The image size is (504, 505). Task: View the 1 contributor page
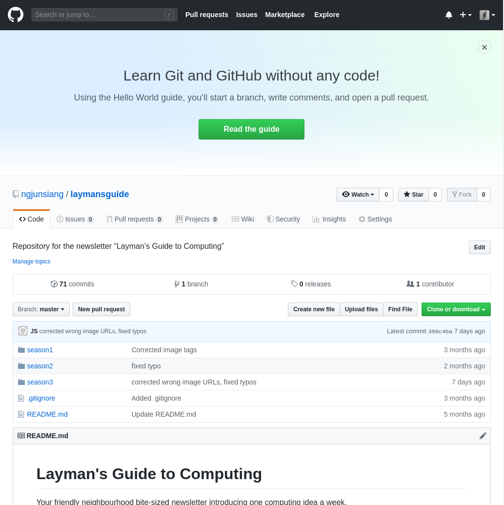click(x=430, y=284)
